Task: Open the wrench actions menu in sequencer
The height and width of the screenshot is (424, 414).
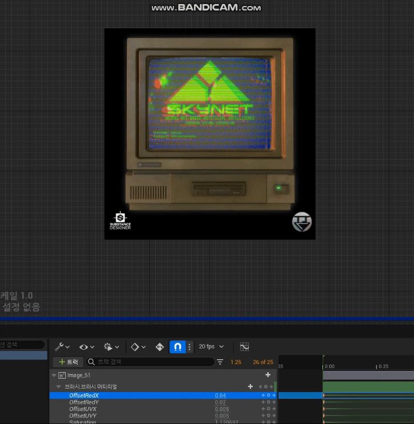Action: [62, 347]
